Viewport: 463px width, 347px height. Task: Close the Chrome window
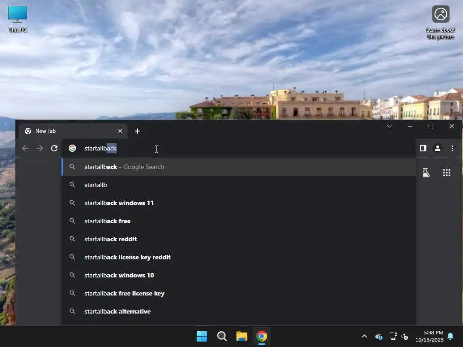pos(452,127)
